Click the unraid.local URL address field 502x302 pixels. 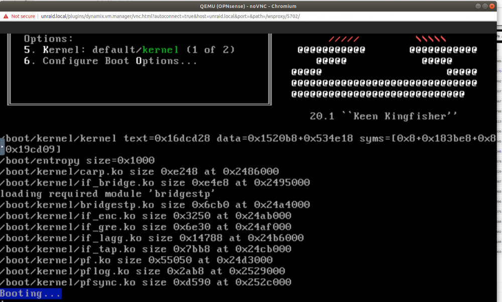pos(170,17)
